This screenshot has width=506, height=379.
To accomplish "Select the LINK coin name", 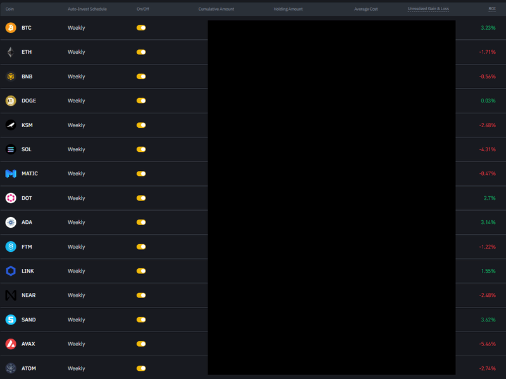I will (x=28, y=271).
